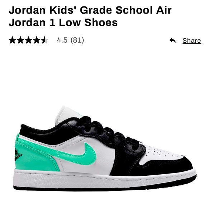The height and width of the screenshot is (208, 208).
Task: Select the second rating star
Action: 20,40
